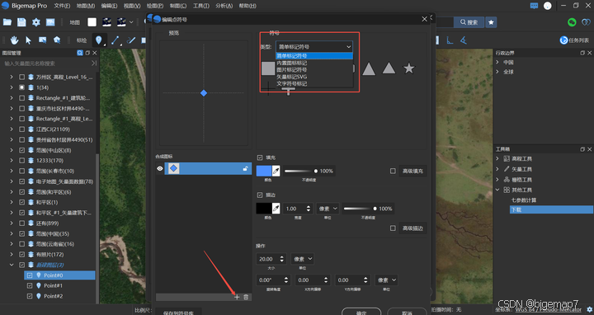Select the pan hand tool
This screenshot has height=315, width=594.
click(14, 40)
